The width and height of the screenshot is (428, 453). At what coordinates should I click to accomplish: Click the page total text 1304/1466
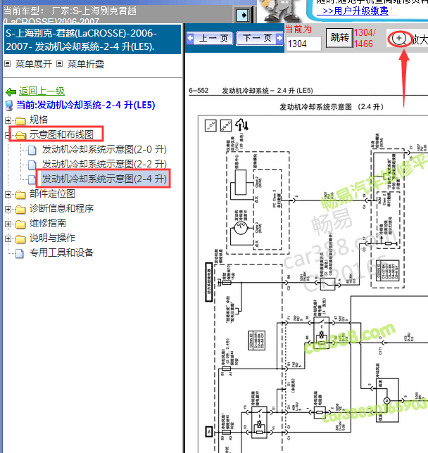[365, 38]
